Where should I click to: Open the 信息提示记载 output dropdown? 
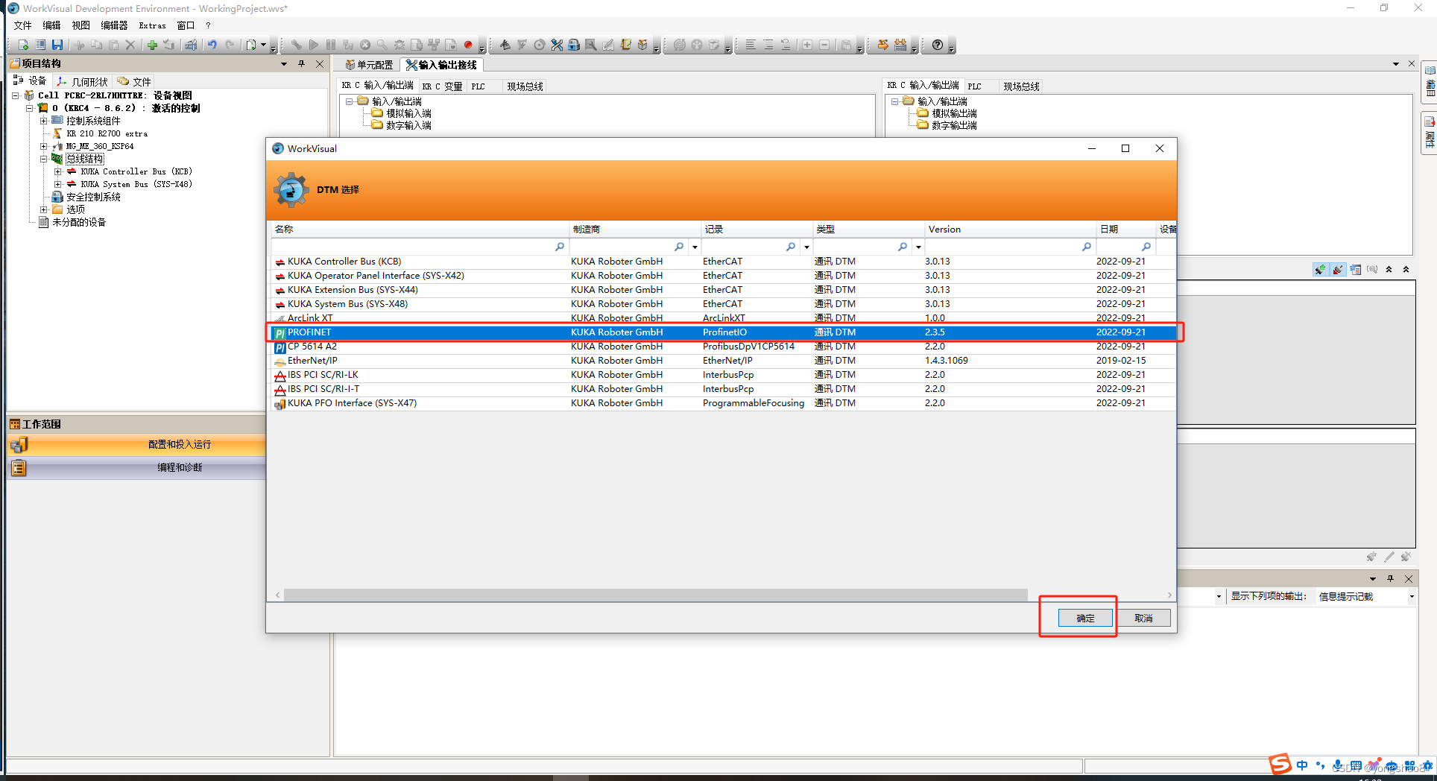pos(1412,596)
